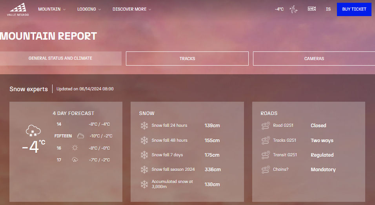Click the sun icon for day 16
This screenshot has width=375, height=205.
[x=75, y=148]
